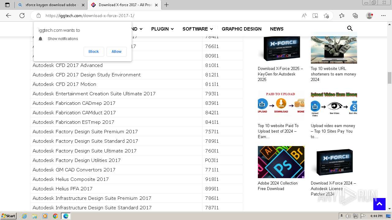The height and width of the screenshot is (220, 392).
Task: Click the X-Force 2024 box thumbnail
Action: [x=334, y=162]
